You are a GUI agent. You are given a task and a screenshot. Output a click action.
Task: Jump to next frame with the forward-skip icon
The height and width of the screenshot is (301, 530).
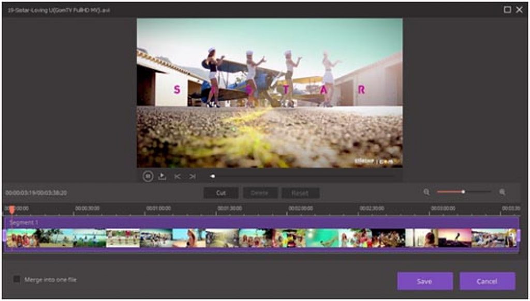(193, 176)
